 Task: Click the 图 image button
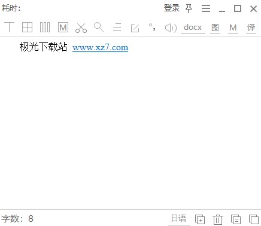point(215,28)
